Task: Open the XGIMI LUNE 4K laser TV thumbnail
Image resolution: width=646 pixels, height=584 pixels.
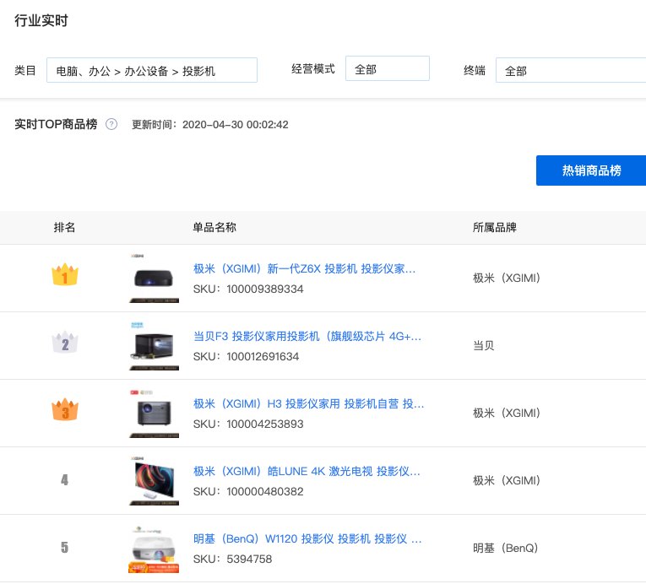Action: tap(155, 480)
